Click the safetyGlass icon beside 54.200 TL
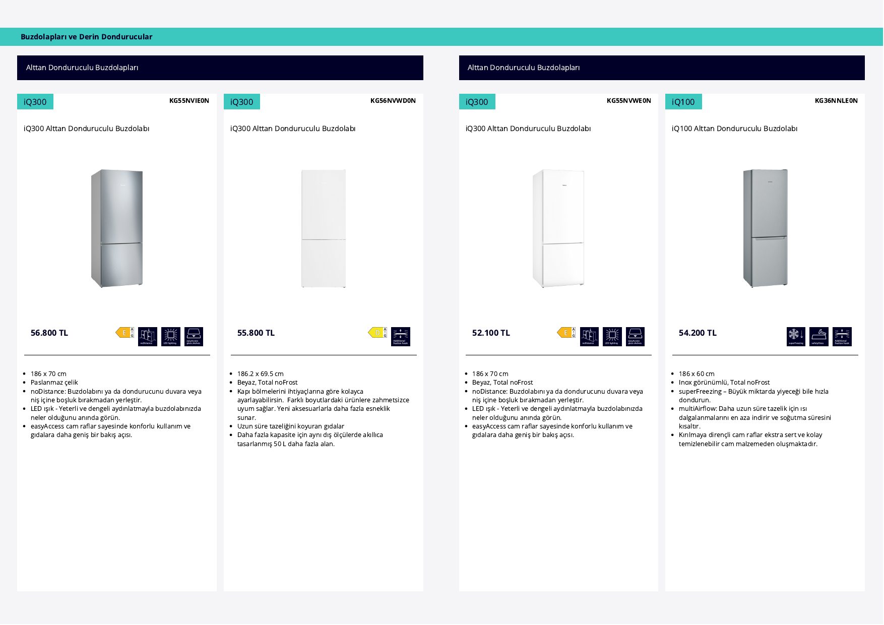 pos(819,337)
